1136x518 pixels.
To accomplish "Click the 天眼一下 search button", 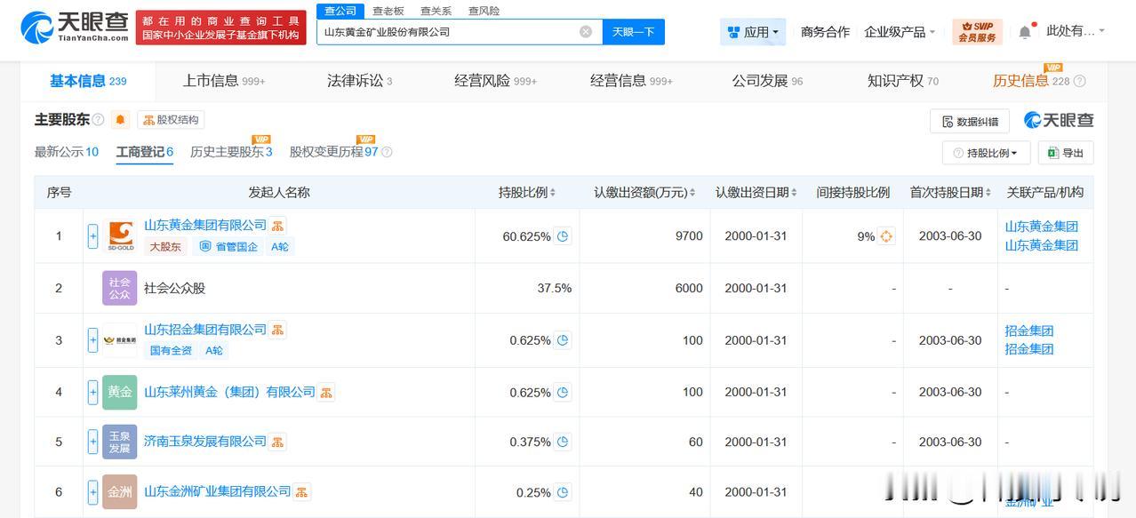I will pyautogui.click(x=634, y=32).
